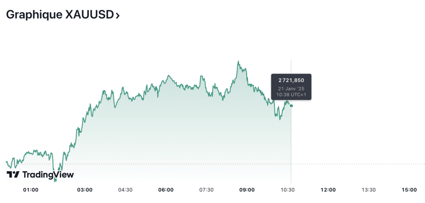425x203 pixels.
Task: Click the highest peak of the price line
Action: click(x=238, y=62)
